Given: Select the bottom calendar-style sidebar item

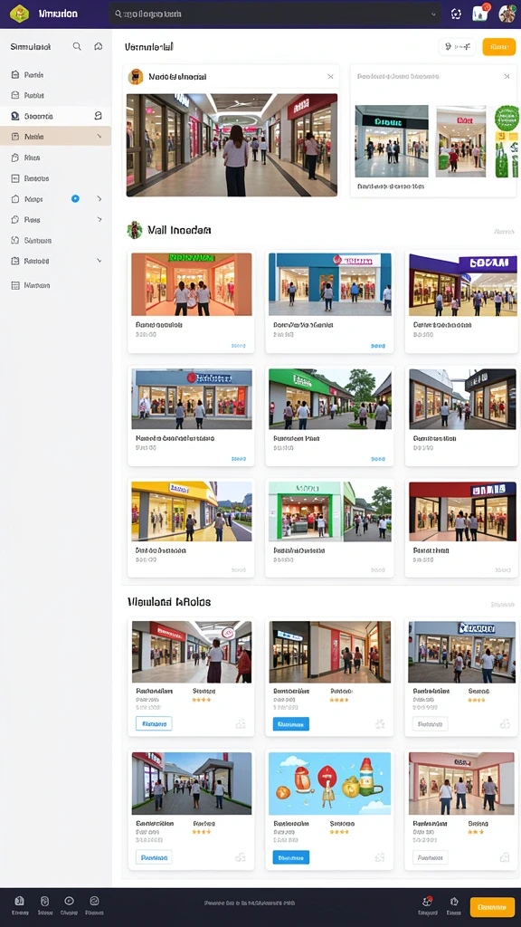Looking at the screenshot, I should point(55,285).
